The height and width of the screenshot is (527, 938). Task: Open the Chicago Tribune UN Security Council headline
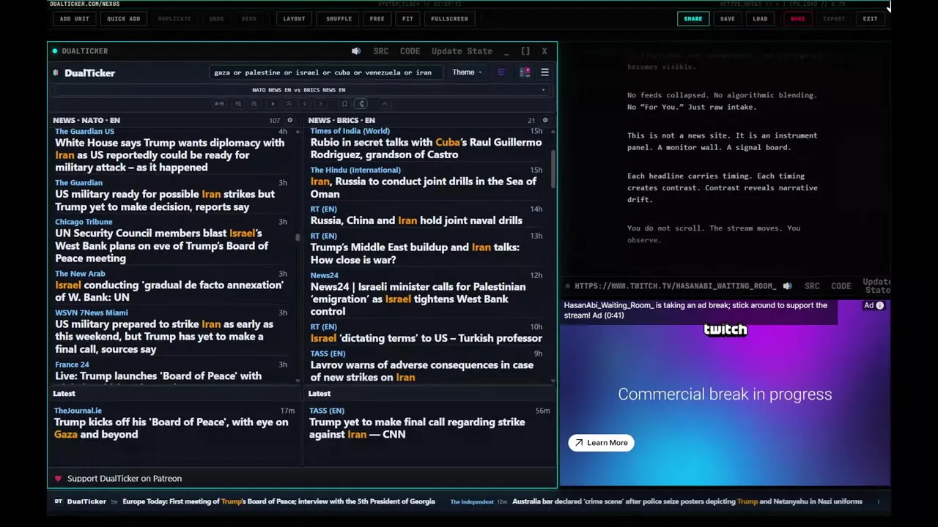point(161,246)
